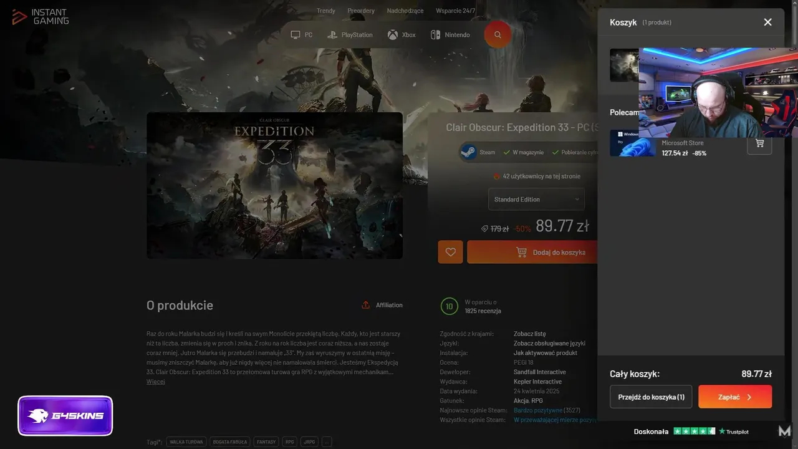The image size is (798, 449).
Task: Click Dodaj do koszyka button
Action: point(532,252)
